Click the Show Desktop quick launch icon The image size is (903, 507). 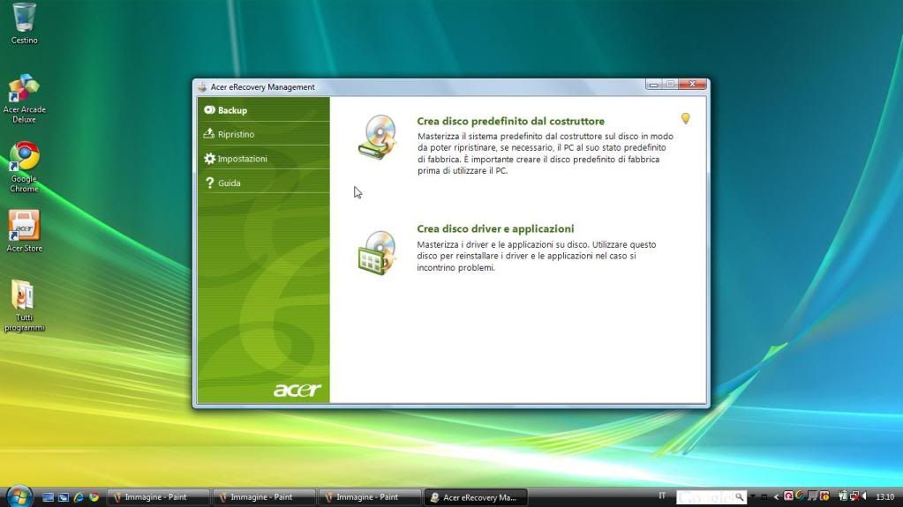pos(48,497)
